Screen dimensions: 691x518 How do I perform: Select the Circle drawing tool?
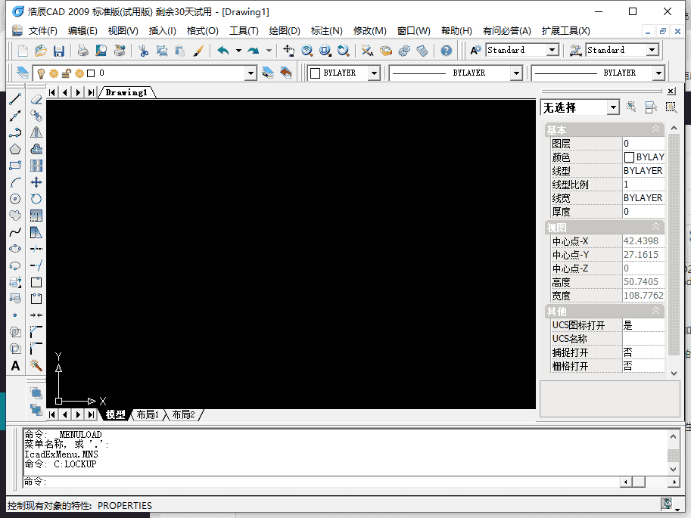[x=15, y=199]
